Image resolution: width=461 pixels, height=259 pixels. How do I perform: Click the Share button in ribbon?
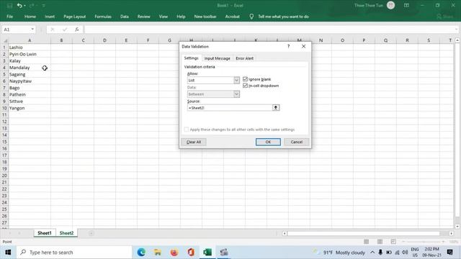click(x=445, y=17)
